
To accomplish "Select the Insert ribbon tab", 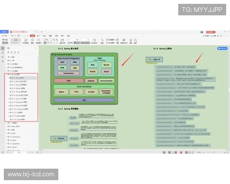I will click(x=38, y=36).
